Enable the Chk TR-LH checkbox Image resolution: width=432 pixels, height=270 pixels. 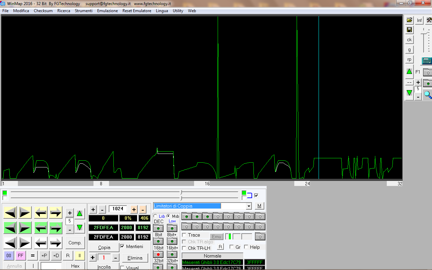184,248
